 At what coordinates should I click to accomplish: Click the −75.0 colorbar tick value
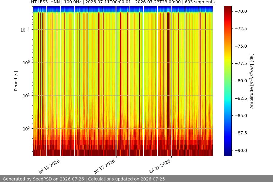(241, 46)
